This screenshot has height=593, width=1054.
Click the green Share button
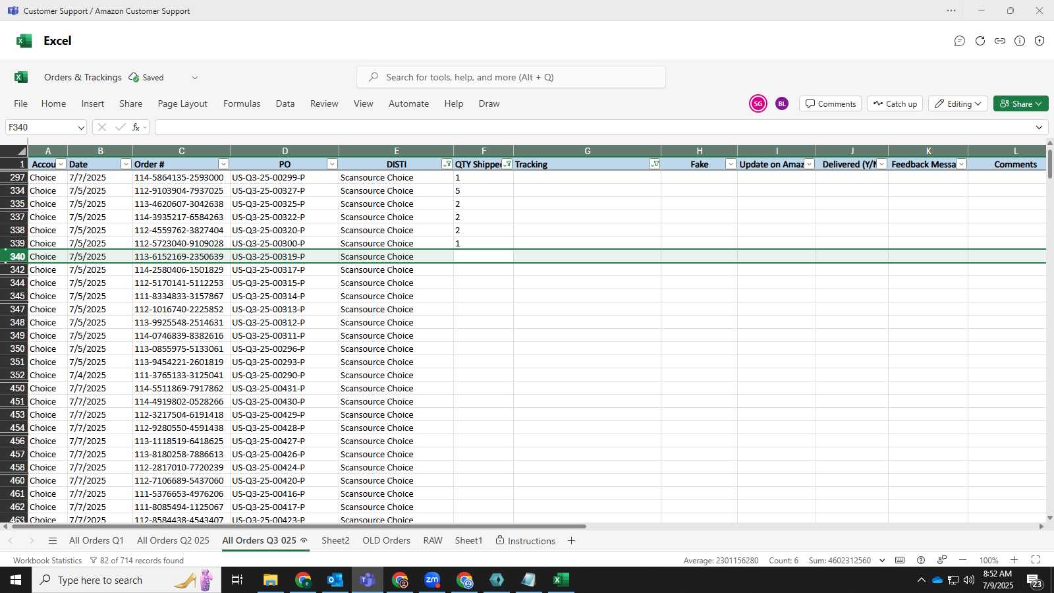(x=1020, y=103)
